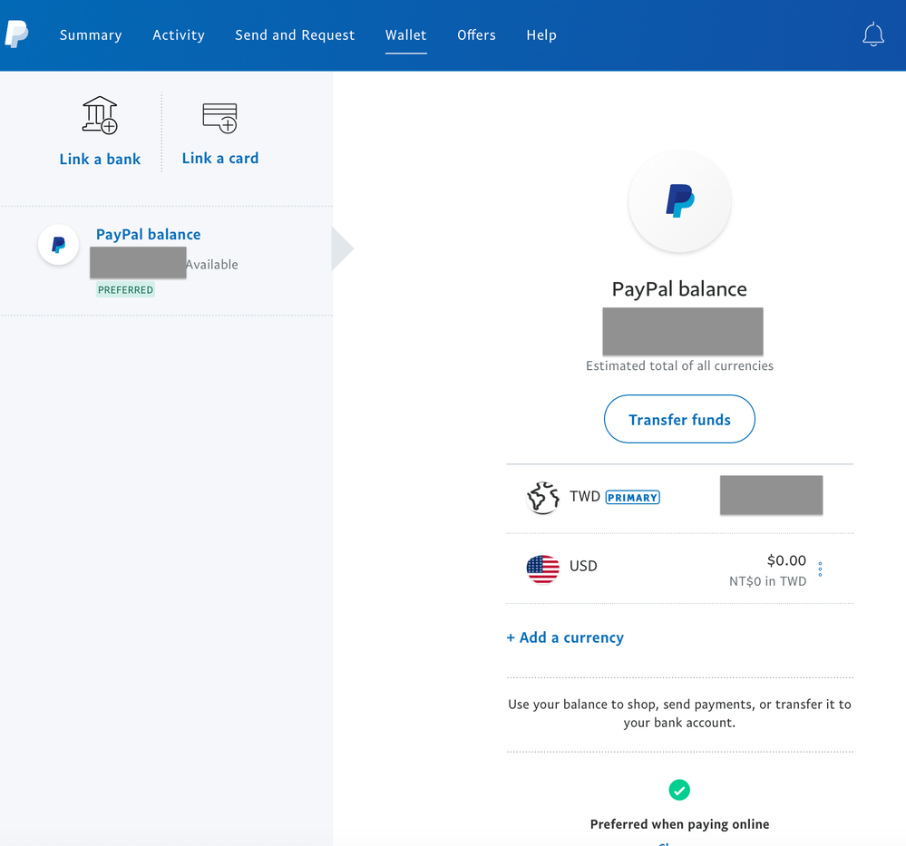The image size is (906, 846).
Task: Open the Offers tab
Action: point(477,35)
